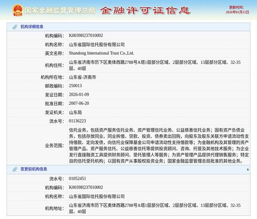Click the national emblem logo

coord(17,10)
